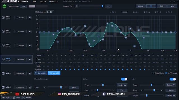
Task: Mute the Master Vol speaker icon
Action: [x=76, y=6]
